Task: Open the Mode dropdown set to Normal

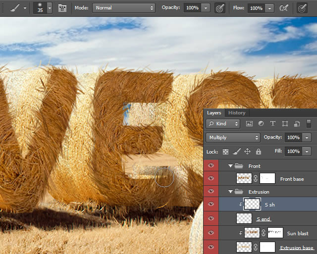Action: point(124,8)
